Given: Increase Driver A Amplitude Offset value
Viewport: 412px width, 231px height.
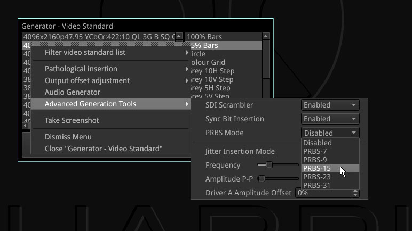Looking at the screenshot, I should pyautogui.click(x=355, y=191).
